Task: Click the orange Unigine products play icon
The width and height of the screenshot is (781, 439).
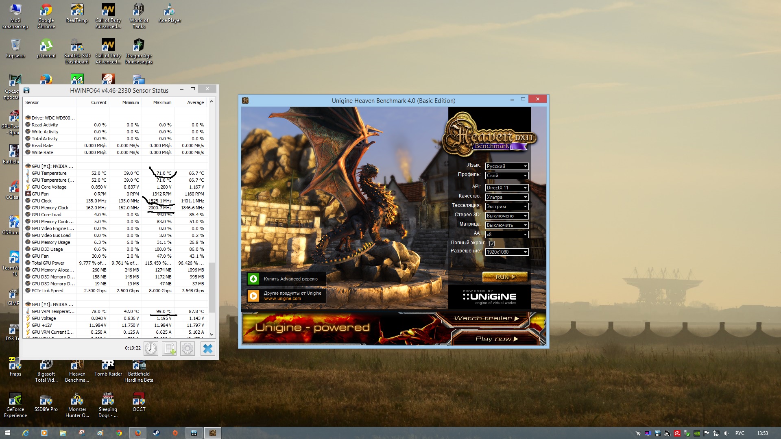Action: click(253, 296)
